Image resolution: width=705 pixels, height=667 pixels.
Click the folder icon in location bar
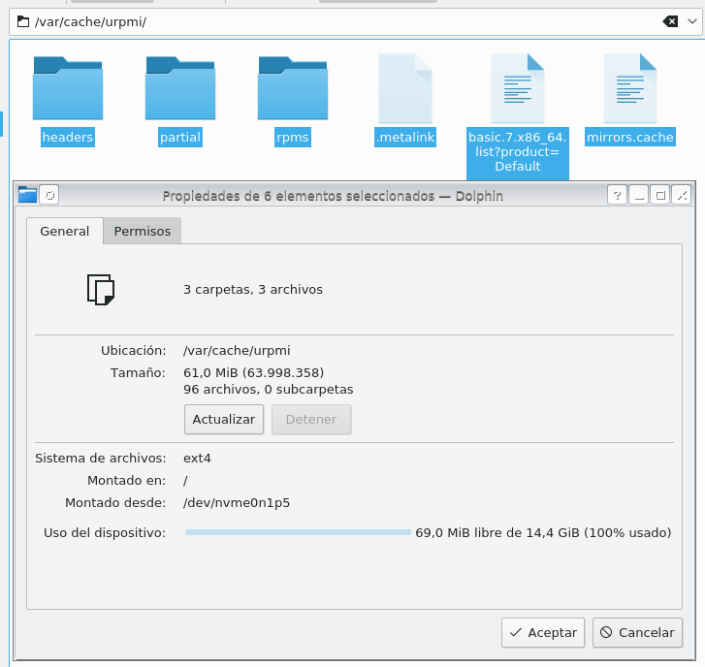pos(23,21)
